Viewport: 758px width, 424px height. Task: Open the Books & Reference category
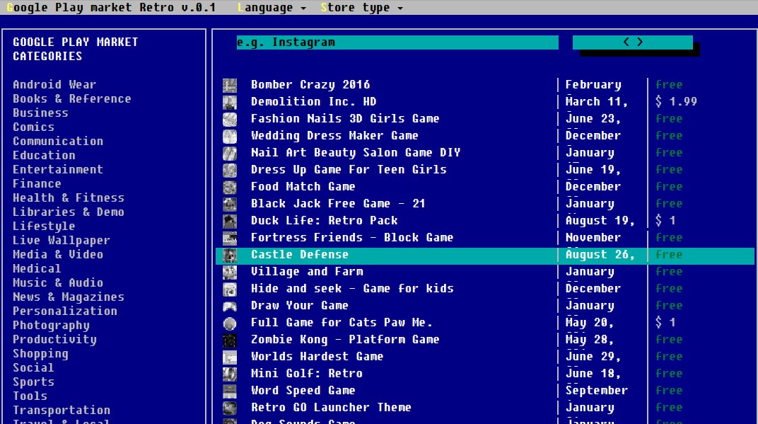[72, 98]
